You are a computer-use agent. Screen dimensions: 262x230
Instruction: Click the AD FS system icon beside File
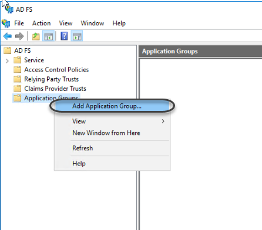point(6,23)
